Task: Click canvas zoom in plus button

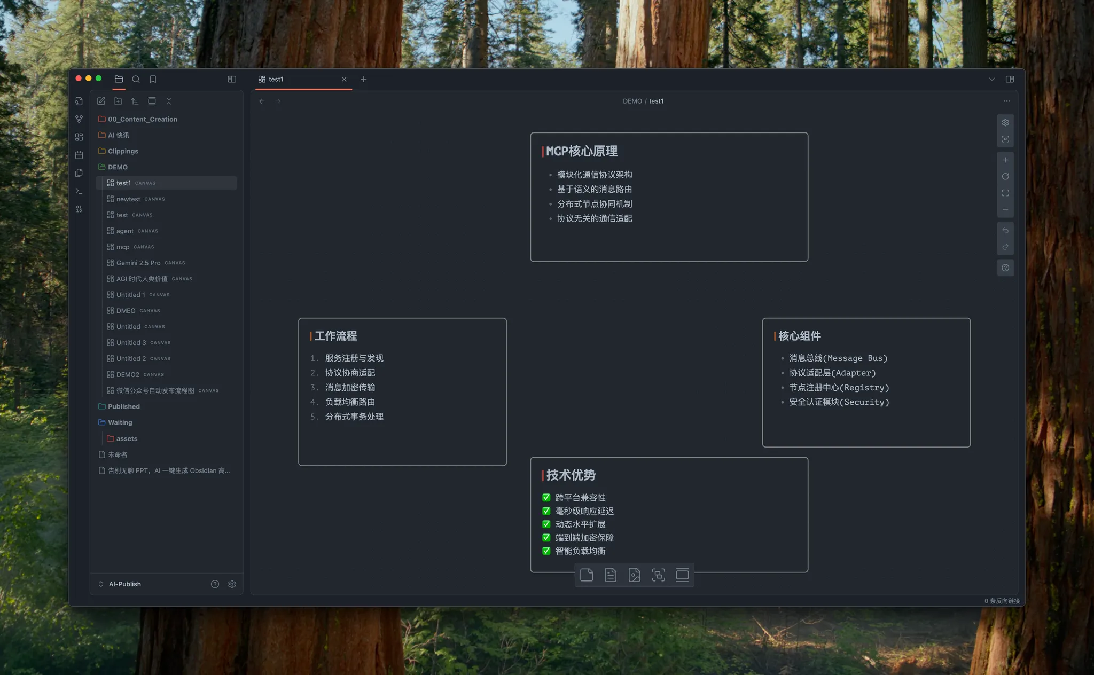Action: pyautogui.click(x=1005, y=160)
